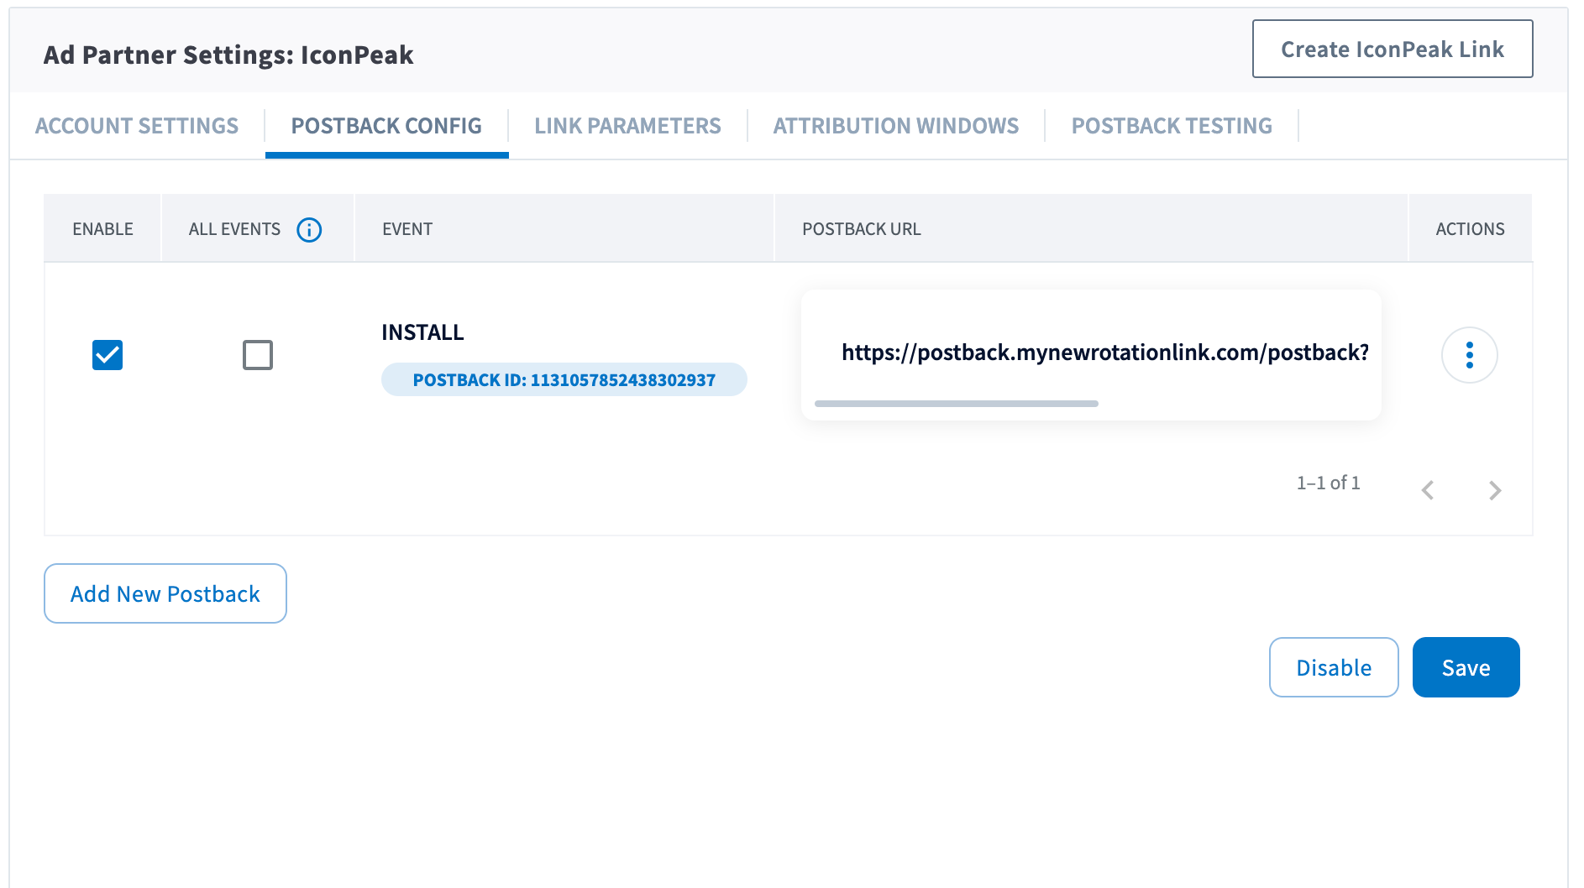Switch to Postback Testing tab
This screenshot has height=888, width=1584.
(1172, 126)
